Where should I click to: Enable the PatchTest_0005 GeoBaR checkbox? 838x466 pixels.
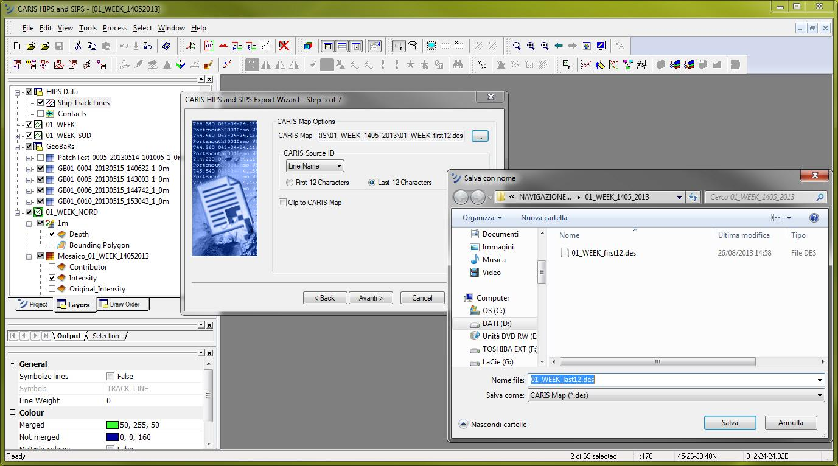coord(41,158)
